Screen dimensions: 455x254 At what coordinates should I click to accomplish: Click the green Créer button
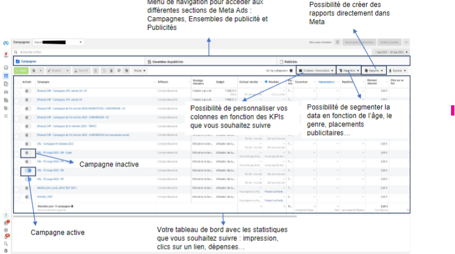21,70
